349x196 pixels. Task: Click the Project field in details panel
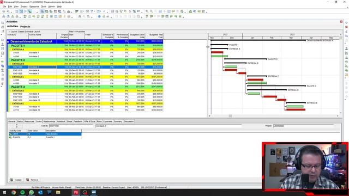[303, 126]
